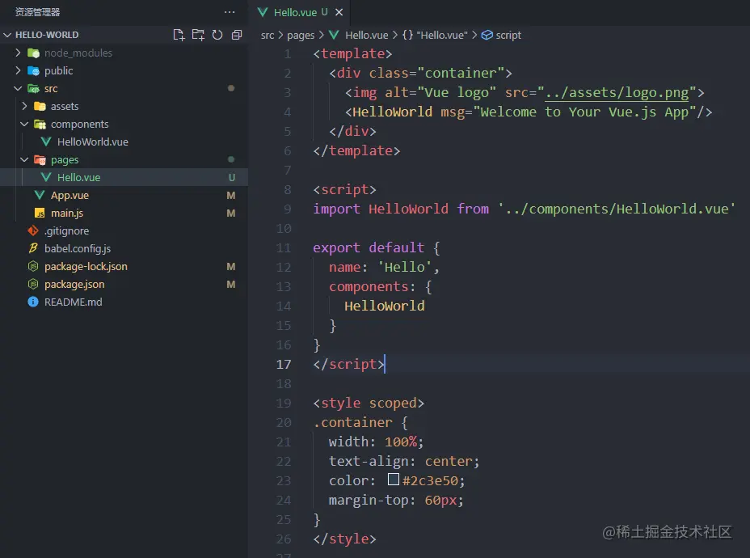Viewport: 750px width, 558px height.
Task: Open package-lock.json from the file tree
Action: (86, 266)
